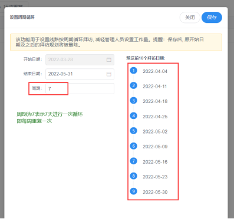Select numbered circle 1 in preview list

pyautogui.click(x=134, y=71)
